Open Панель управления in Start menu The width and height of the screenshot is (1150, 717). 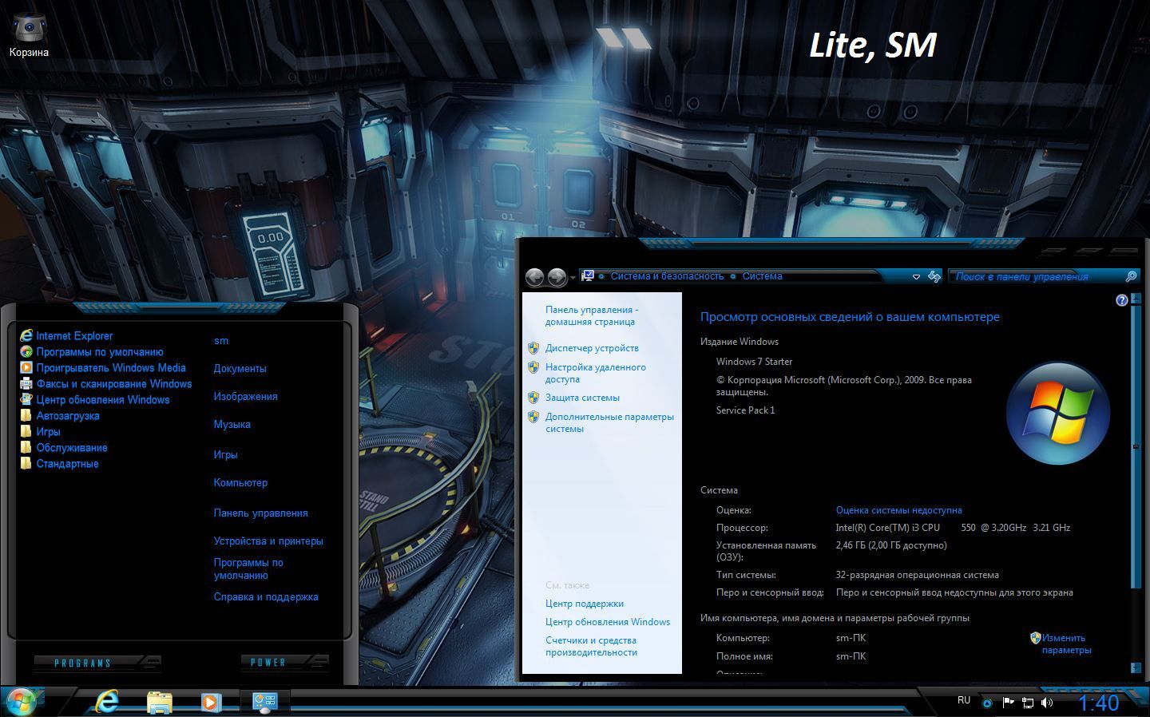(260, 513)
